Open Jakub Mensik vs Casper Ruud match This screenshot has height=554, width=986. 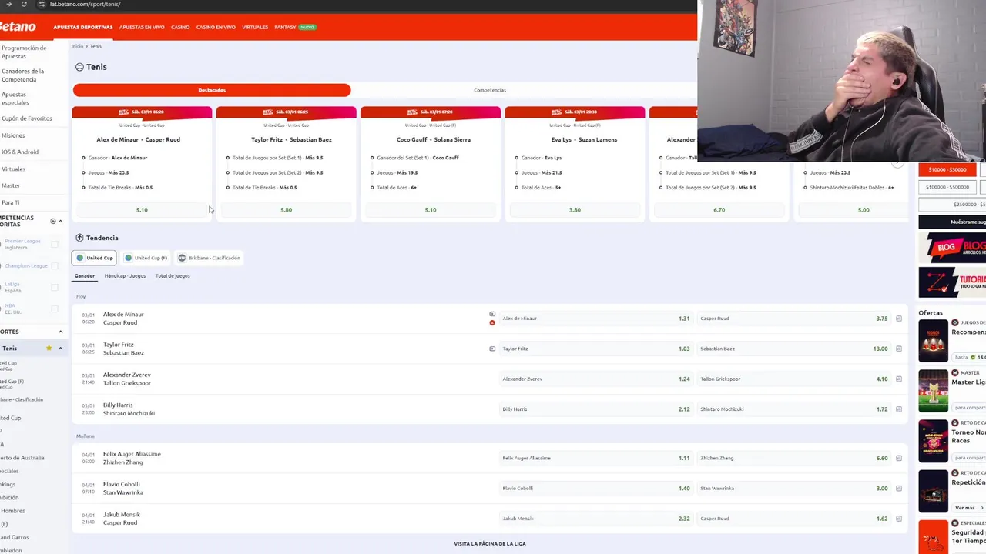122,519
